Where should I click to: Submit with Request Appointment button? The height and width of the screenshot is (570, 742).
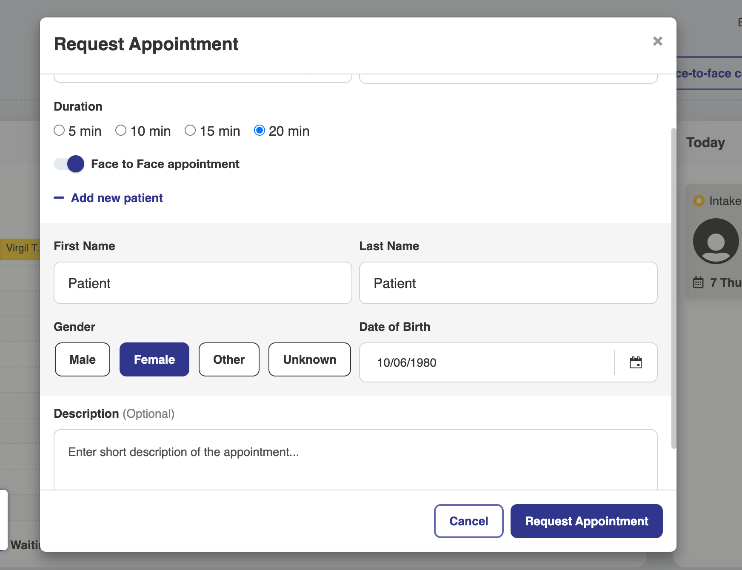[586, 521]
